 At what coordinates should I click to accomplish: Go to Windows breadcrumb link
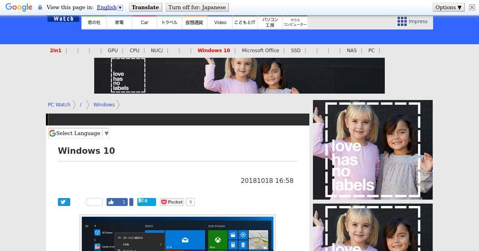[x=104, y=105]
